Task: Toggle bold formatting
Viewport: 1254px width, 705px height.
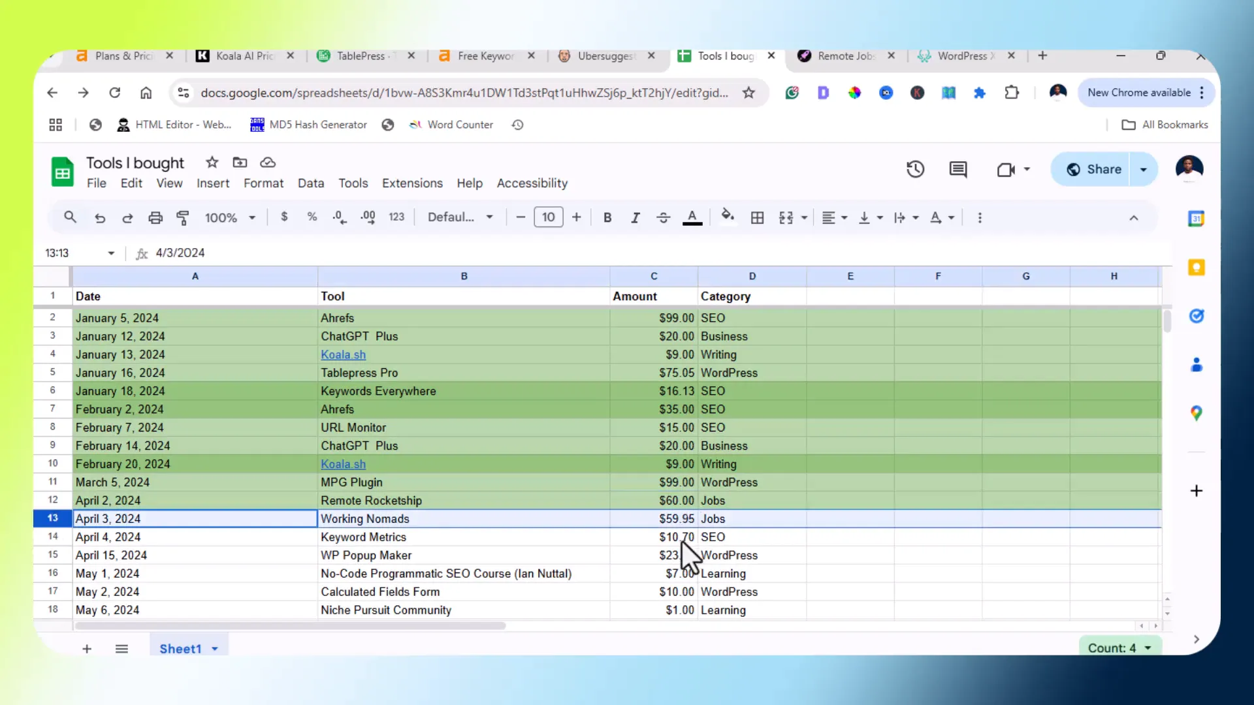Action: (607, 218)
